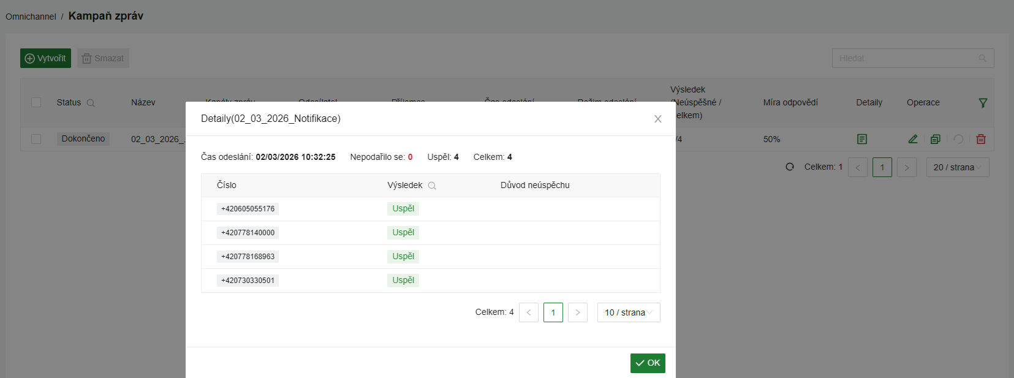Expand the 20 / strana page size dropdown
The height and width of the screenshot is (378, 1014).
(x=958, y=167)
